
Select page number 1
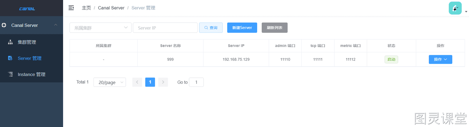click(x=150, y=82)
